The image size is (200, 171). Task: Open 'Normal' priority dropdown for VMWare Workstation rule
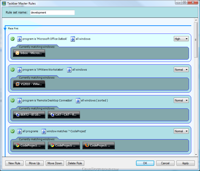tap(181, 70)
